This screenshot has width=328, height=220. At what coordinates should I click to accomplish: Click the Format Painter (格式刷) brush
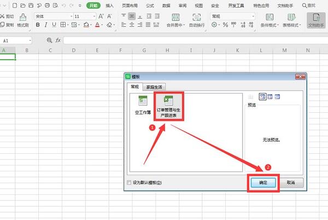point(23,20)
